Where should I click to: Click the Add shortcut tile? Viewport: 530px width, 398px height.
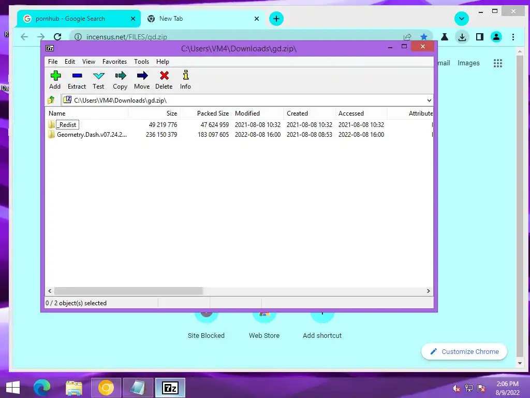322,325
